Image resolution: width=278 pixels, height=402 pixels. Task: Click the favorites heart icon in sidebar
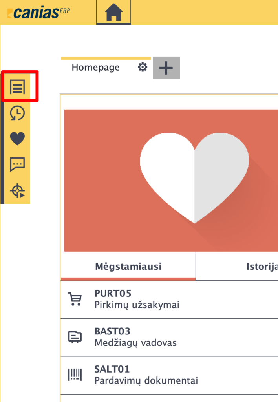point(17,139)
